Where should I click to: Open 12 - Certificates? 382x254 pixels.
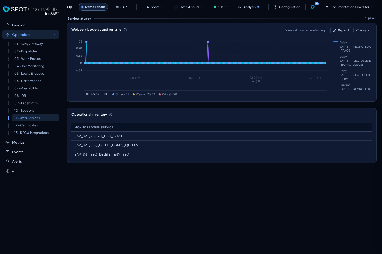click(x=36, y=125)
